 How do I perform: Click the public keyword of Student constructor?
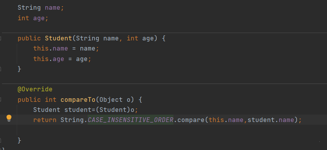point(29,38)
